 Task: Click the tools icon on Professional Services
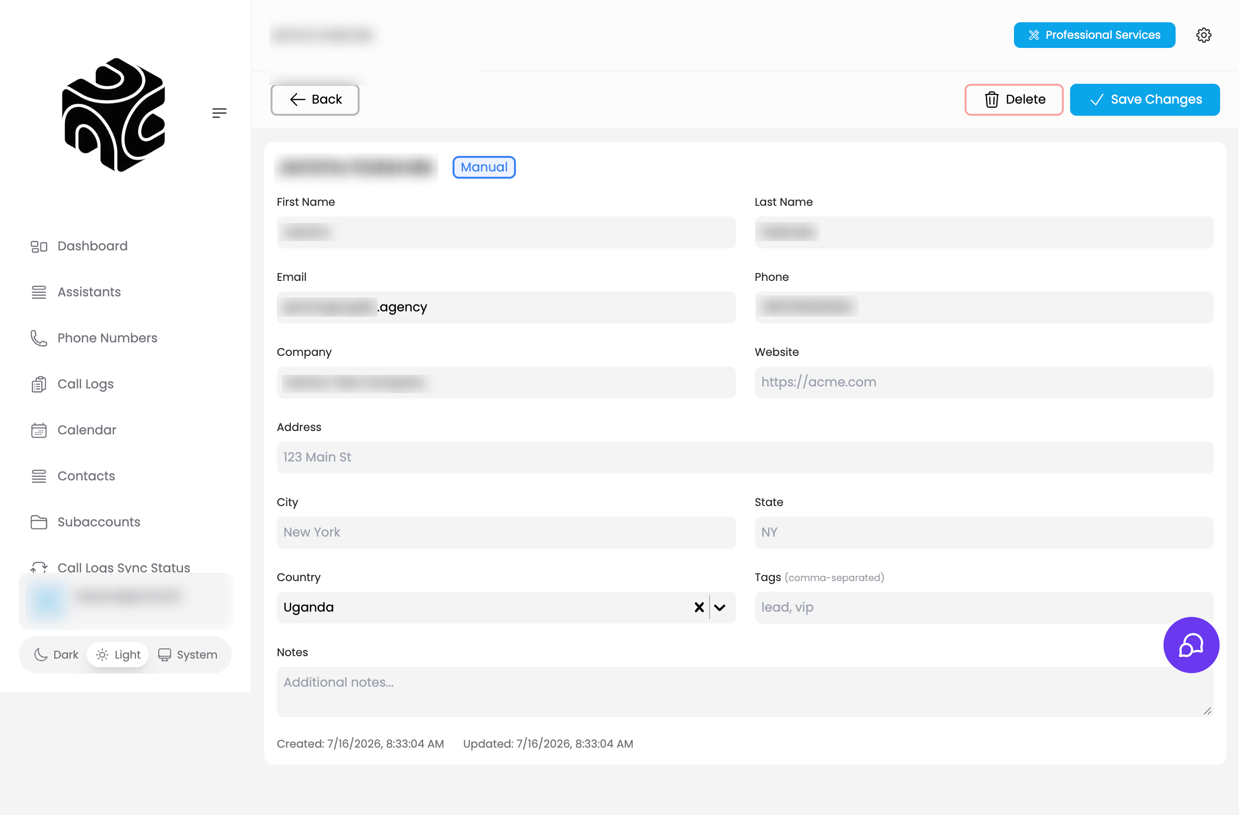1033,35
